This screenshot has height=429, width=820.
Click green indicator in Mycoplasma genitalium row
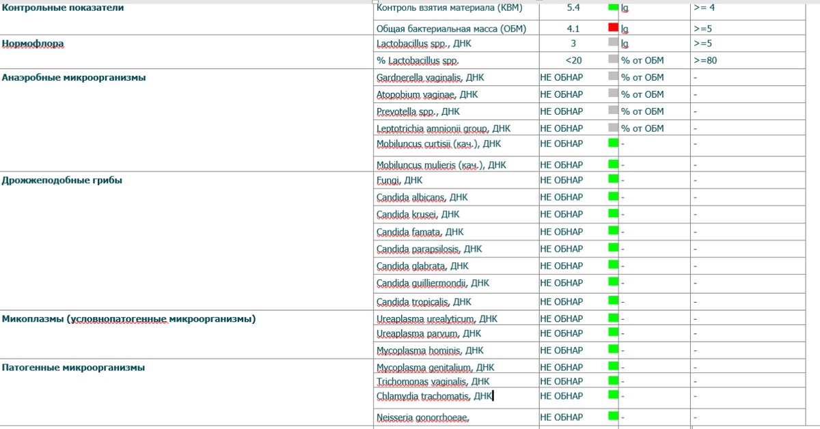[613, 367]
